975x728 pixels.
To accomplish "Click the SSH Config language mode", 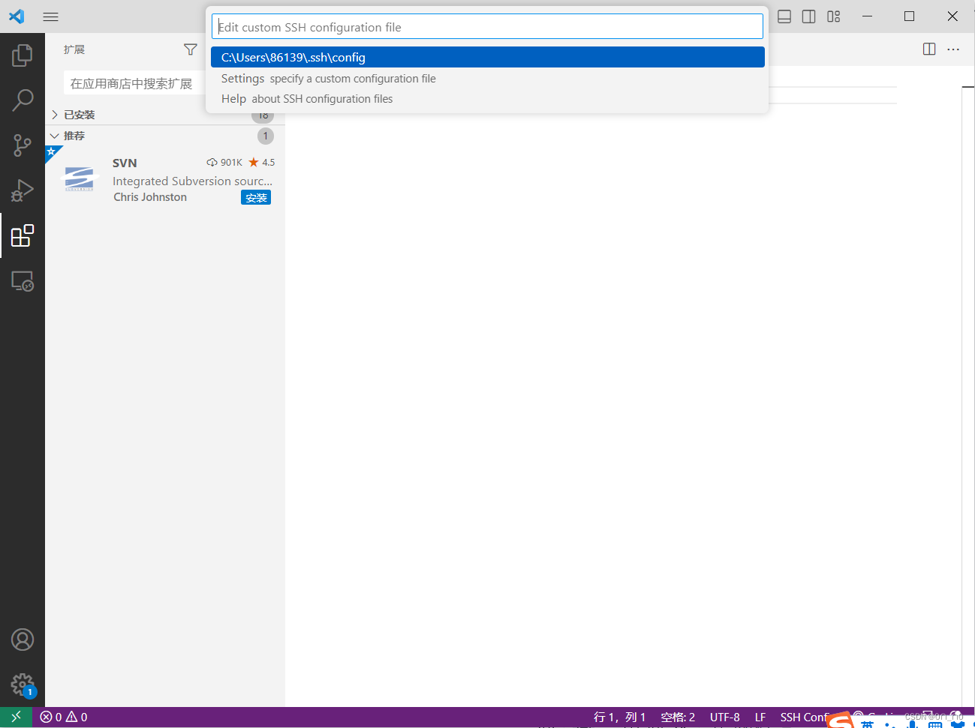I will coord(804,717).
